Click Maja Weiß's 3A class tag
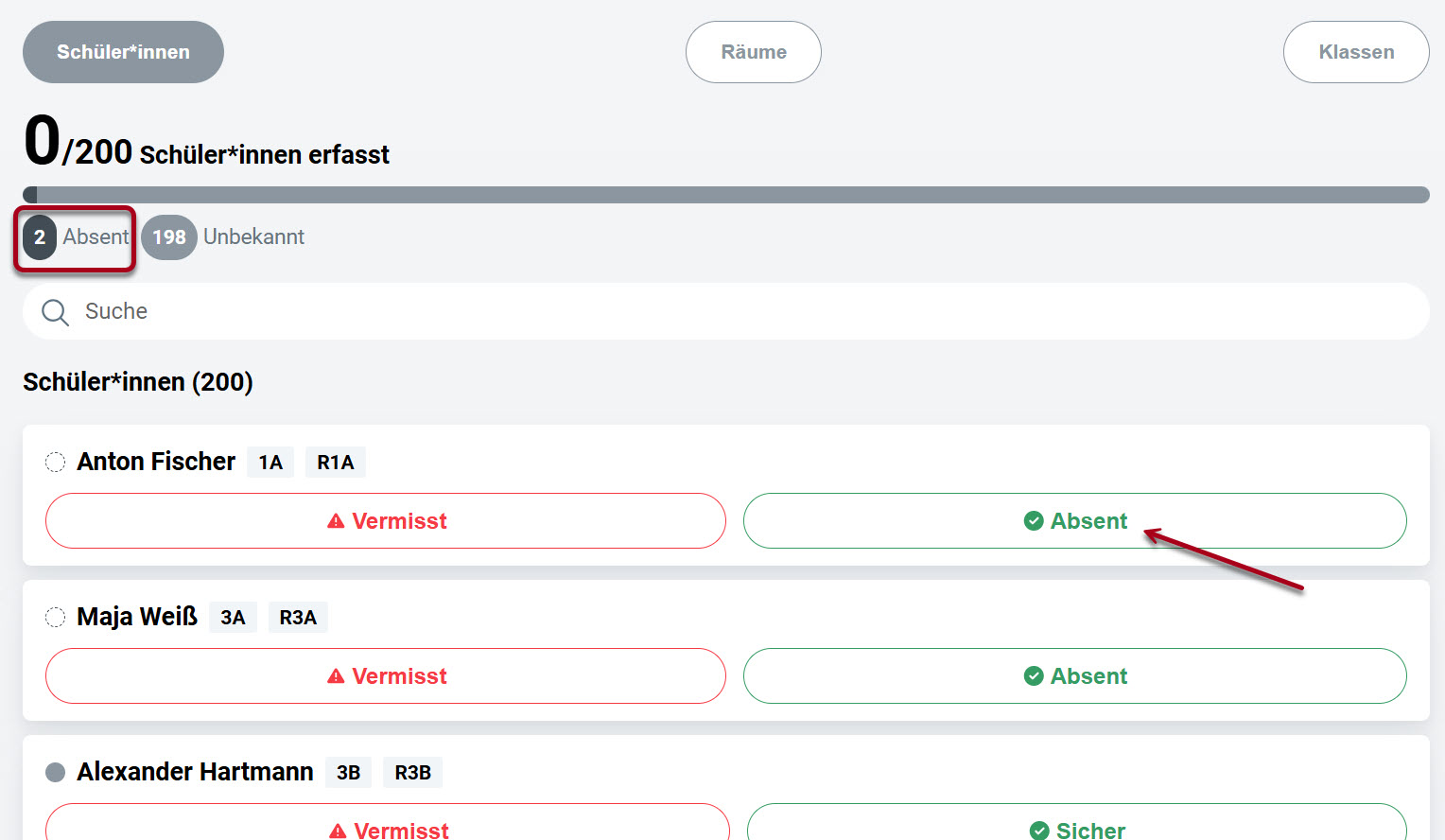 click(x=233, y=618)
